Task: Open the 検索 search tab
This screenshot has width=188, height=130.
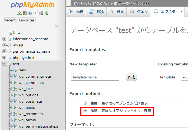Action: coord(117,11)
